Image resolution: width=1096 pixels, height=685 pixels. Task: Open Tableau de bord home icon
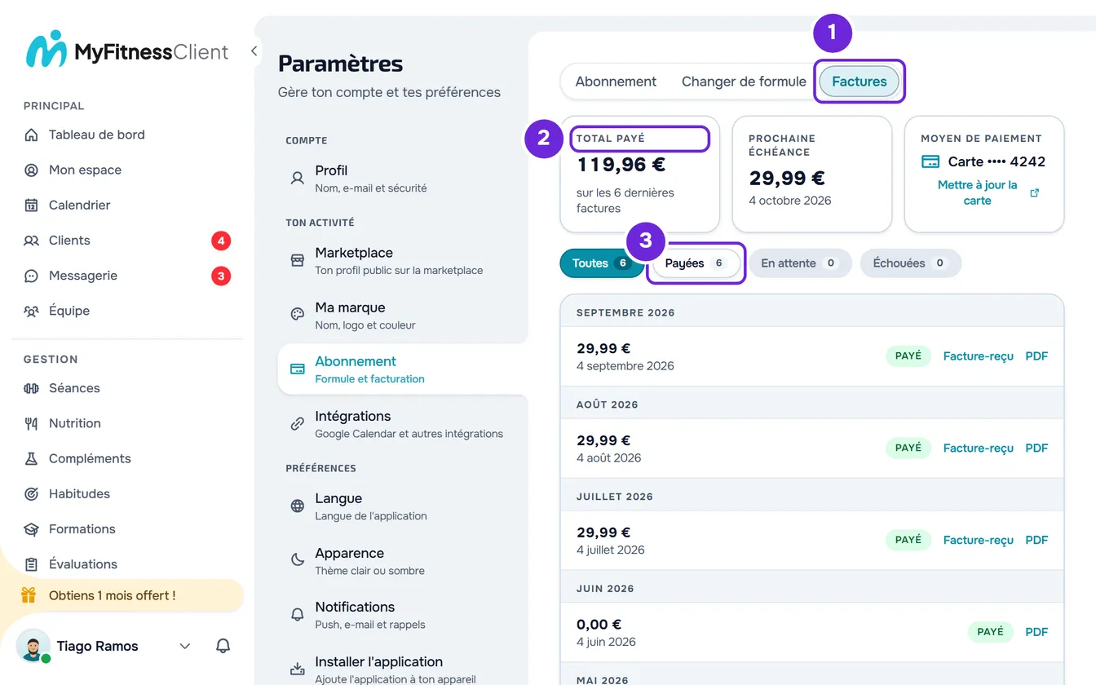pos(31,135)
